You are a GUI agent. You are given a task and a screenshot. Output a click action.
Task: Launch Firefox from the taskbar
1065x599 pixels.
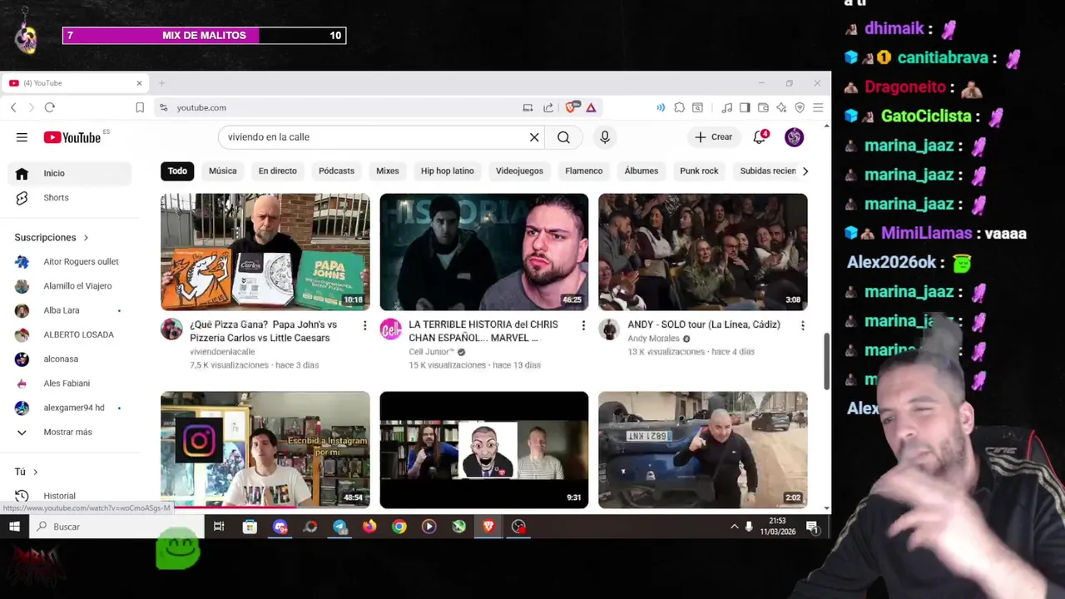click(x=369, y=526)
